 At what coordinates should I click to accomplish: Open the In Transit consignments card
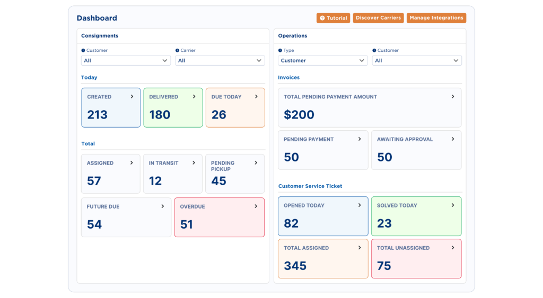172,174
